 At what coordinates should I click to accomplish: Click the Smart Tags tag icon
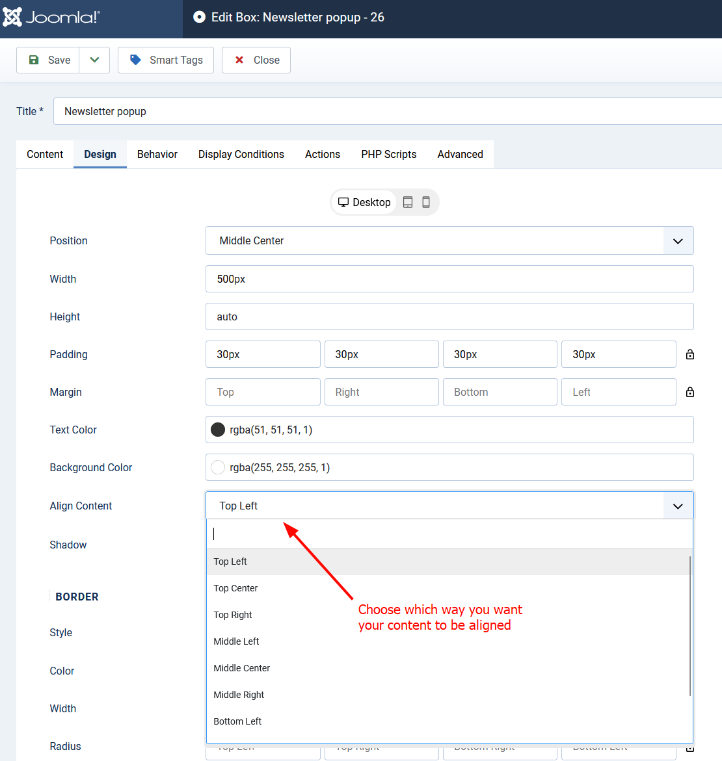point(135,60)
